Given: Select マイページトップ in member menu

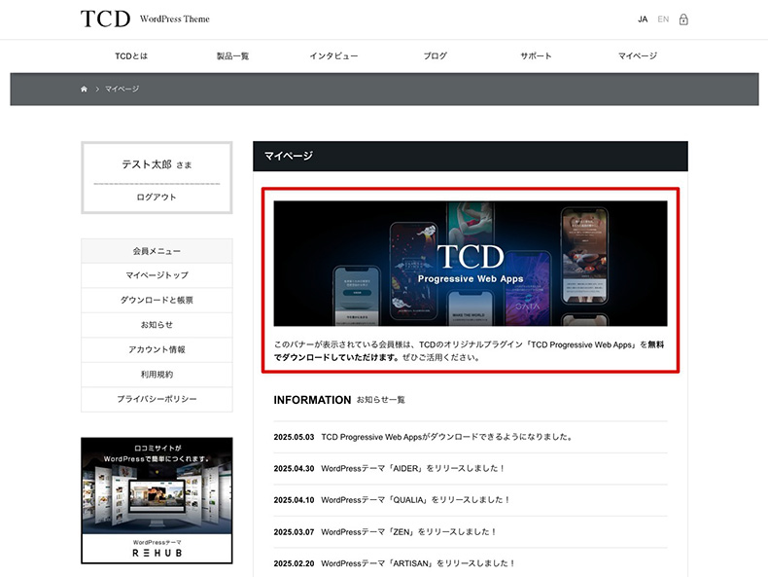Looking at the screenshot, I should (x=157, y=275).
